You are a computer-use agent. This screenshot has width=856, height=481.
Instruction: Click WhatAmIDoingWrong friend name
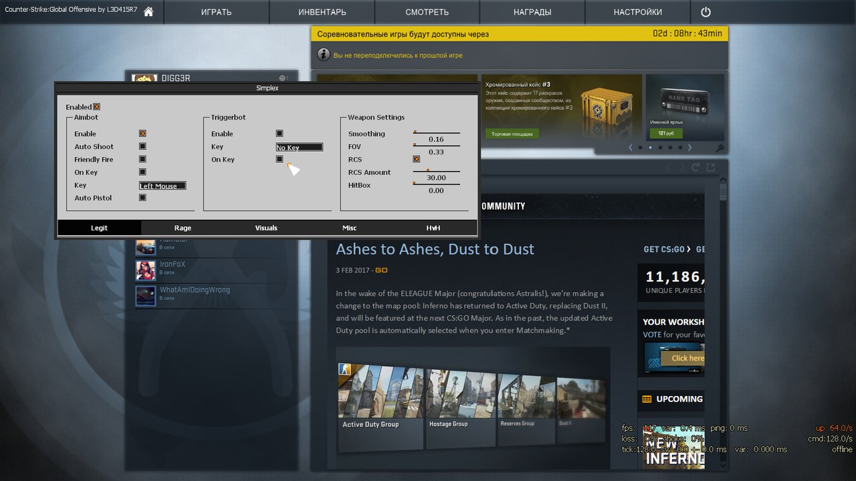click(195, 290)
